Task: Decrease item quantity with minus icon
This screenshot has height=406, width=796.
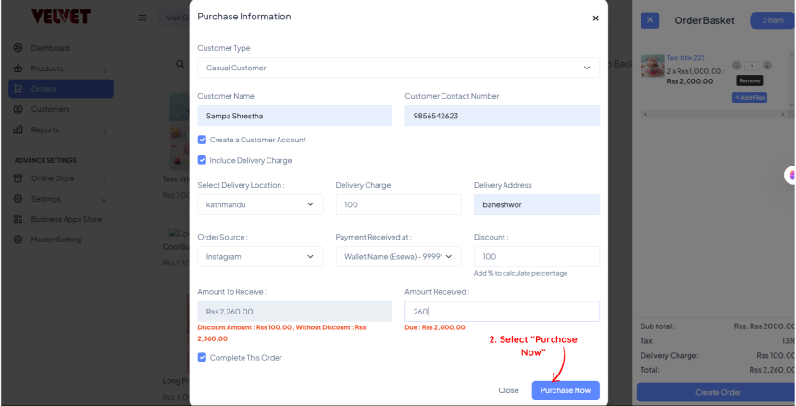Action: point(737,66)
